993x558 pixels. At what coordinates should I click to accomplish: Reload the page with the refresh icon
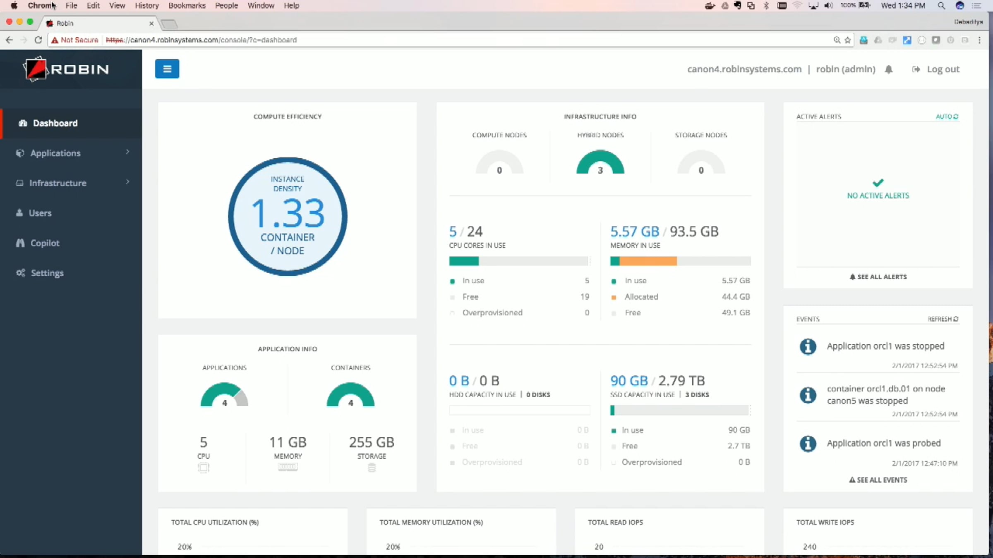pos(38,40)
